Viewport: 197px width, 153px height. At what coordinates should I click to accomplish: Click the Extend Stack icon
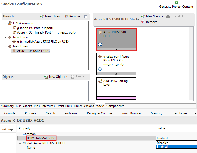pyautogui.click(x=168, y=16)
